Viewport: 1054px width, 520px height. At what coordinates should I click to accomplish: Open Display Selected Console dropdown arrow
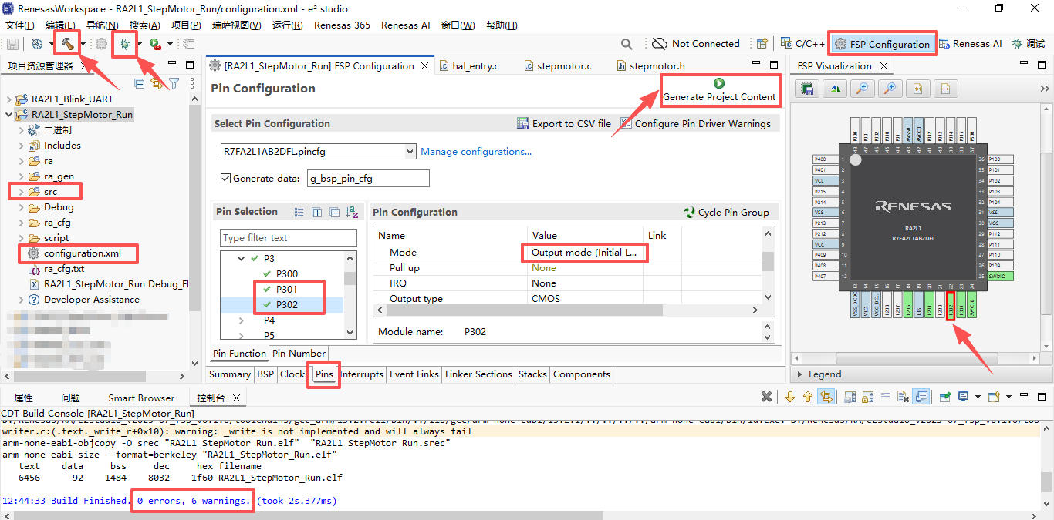coord(978,397)
